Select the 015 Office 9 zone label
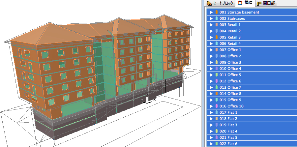The image size is (297, 147). click(230, 100)
